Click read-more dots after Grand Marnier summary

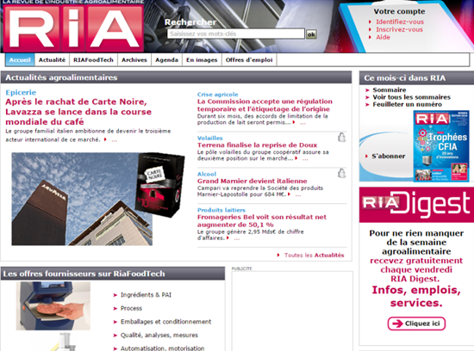pyautogui.click(x=298, y=195)
